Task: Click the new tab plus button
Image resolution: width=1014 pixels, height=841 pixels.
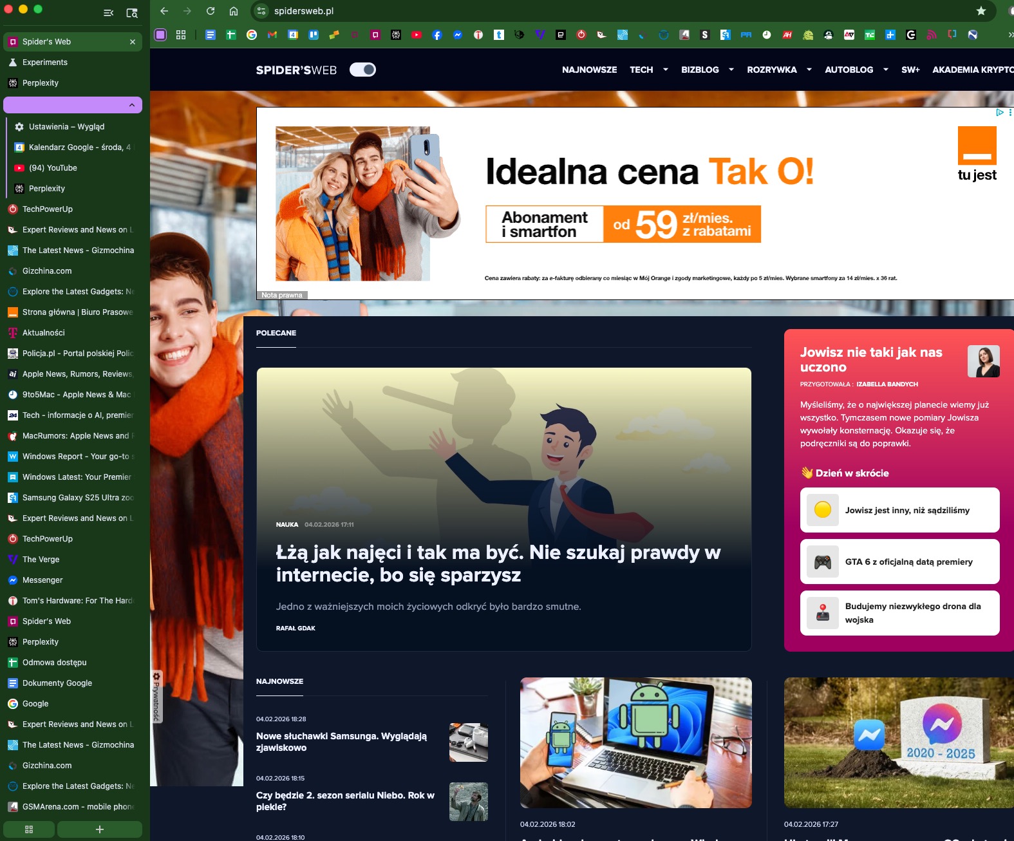Action: coord(99,829)
